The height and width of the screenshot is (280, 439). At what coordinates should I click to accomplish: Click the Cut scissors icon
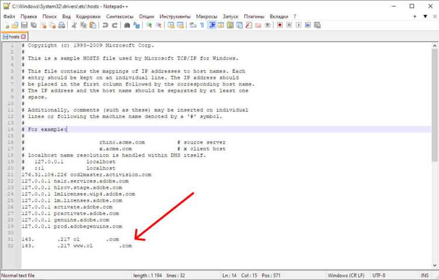[x=74, y=25]
